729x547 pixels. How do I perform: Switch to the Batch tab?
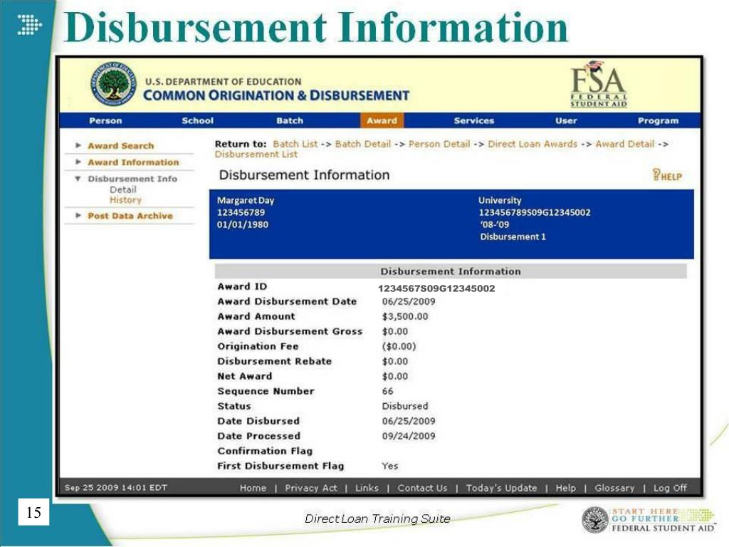click(x=290, y=120)
